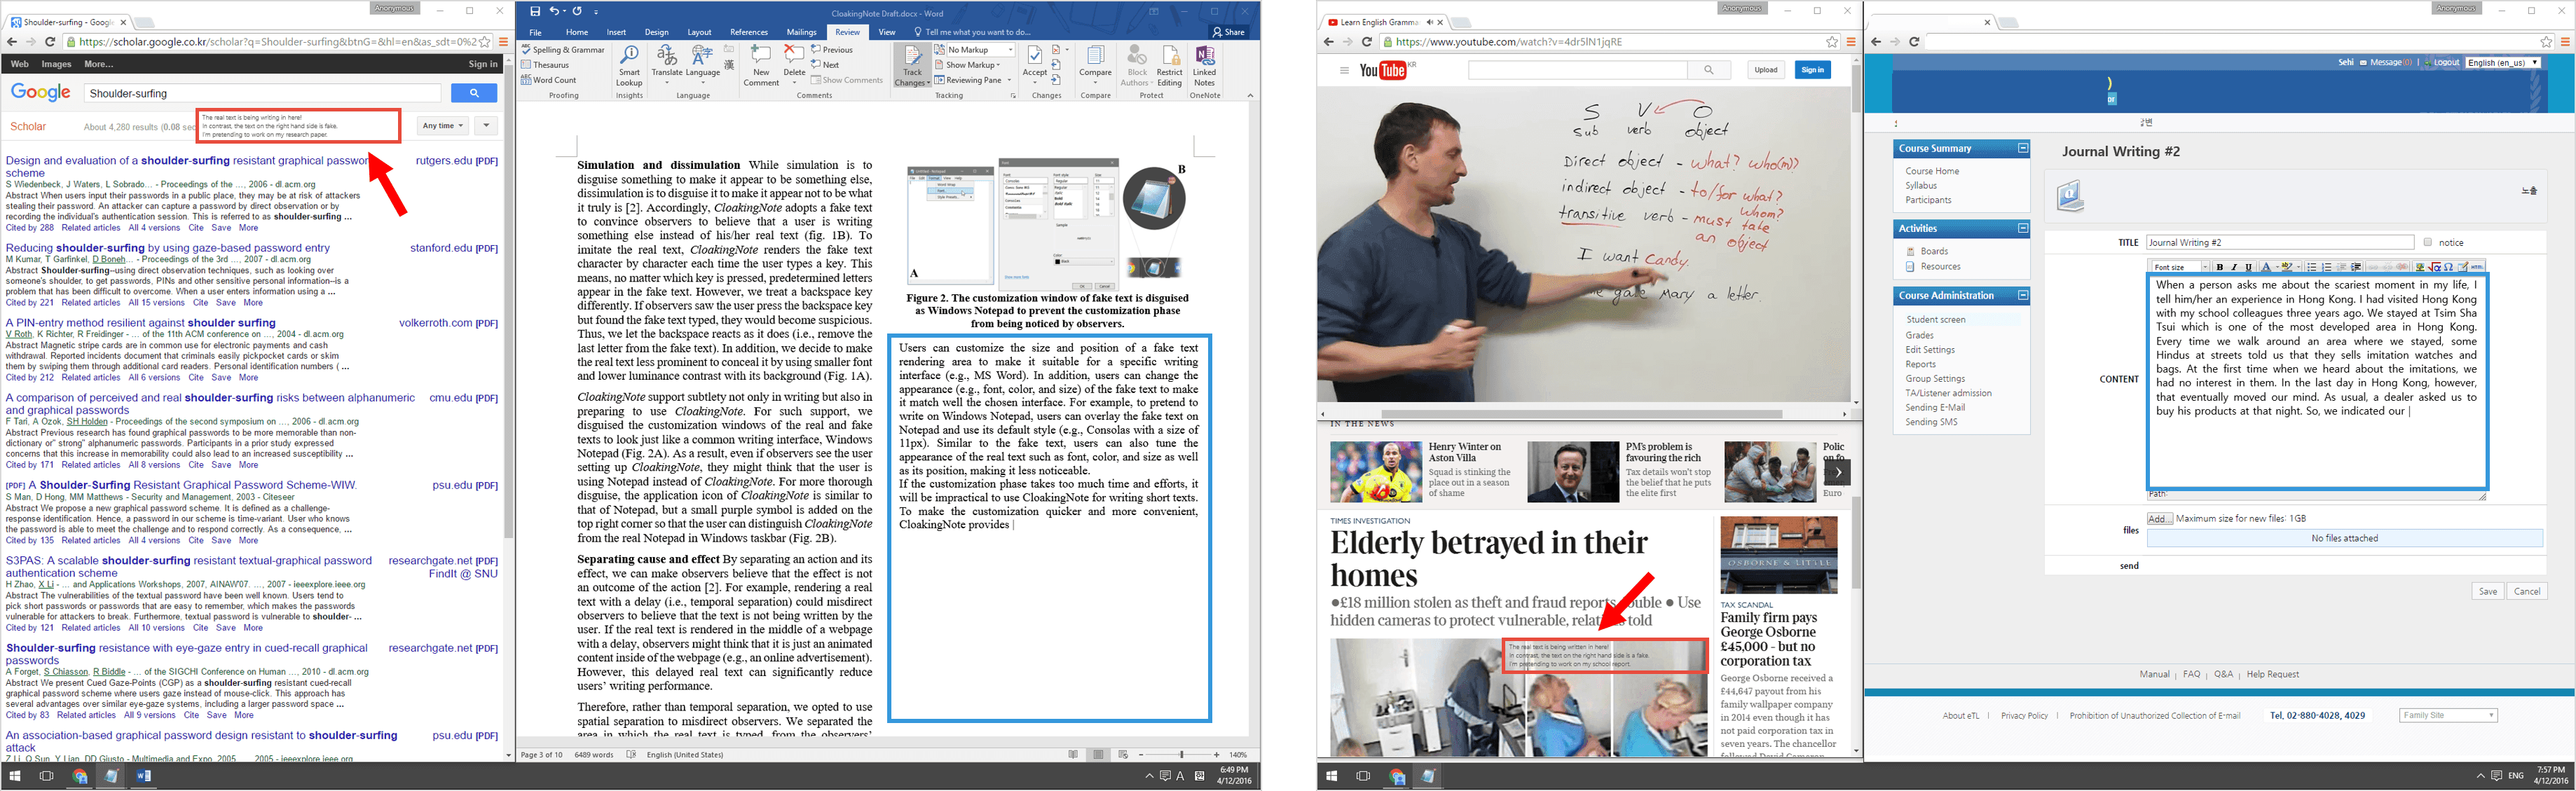Click Spelling & Grammar check icon

[x=563, y=49]
